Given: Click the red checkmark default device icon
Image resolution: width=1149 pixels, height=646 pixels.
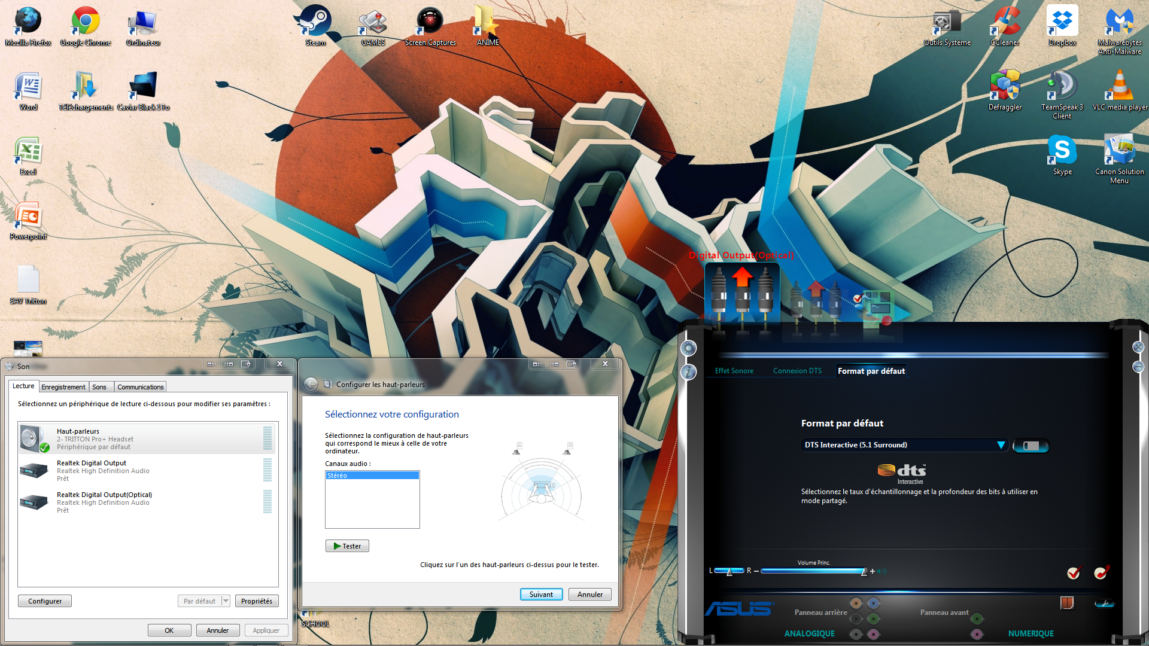Looking at the screenshot, I should tap(1074, 573).
